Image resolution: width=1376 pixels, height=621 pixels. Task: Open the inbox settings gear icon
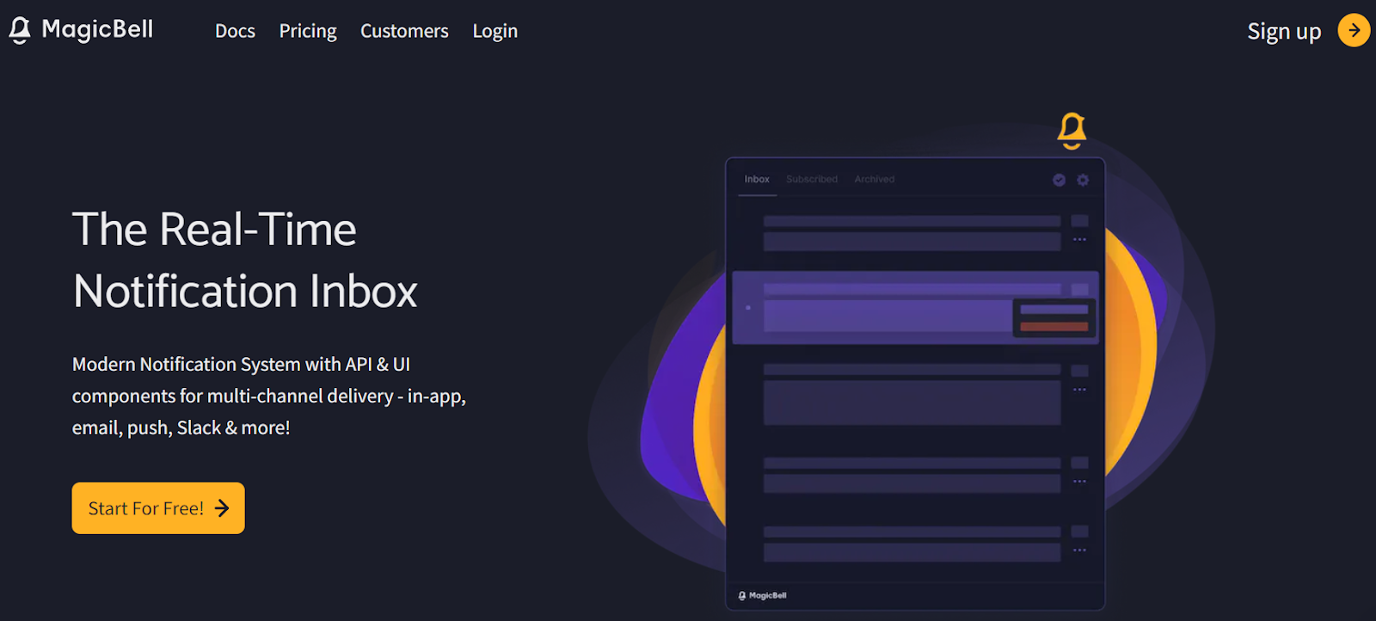[x=1083, y=180]
